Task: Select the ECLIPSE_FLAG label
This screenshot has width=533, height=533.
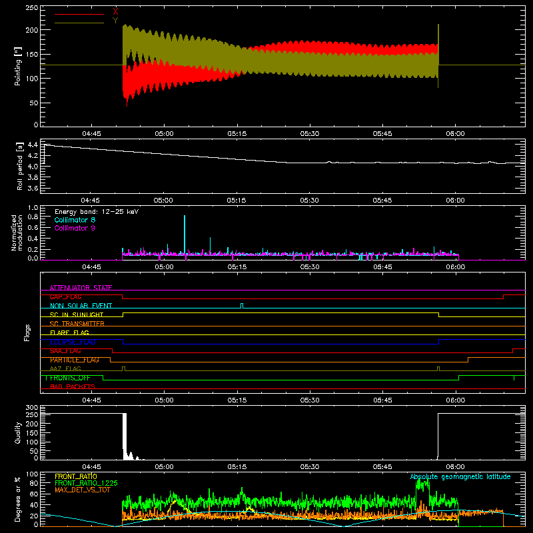Action: tap(73, 342)
